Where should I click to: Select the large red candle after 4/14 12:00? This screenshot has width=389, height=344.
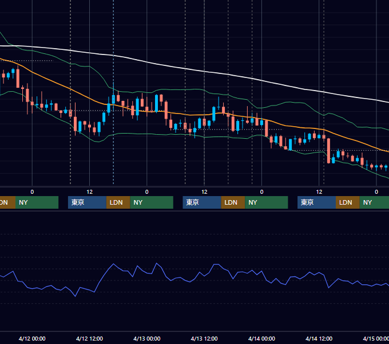click(328, 151)
